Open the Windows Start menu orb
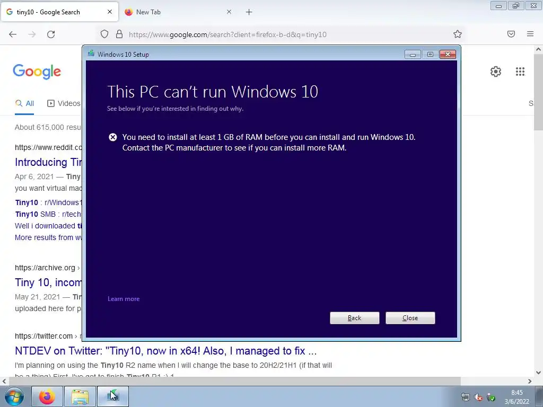This screenshot has width=543, height=407. [x=14, y=396]
